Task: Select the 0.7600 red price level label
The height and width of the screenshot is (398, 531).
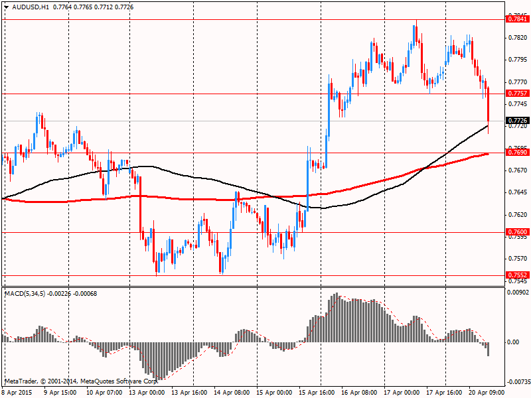Action: (x=518, y=232)
